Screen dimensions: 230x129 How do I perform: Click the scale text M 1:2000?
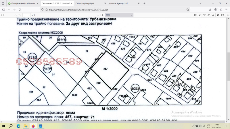click(110, 109)
